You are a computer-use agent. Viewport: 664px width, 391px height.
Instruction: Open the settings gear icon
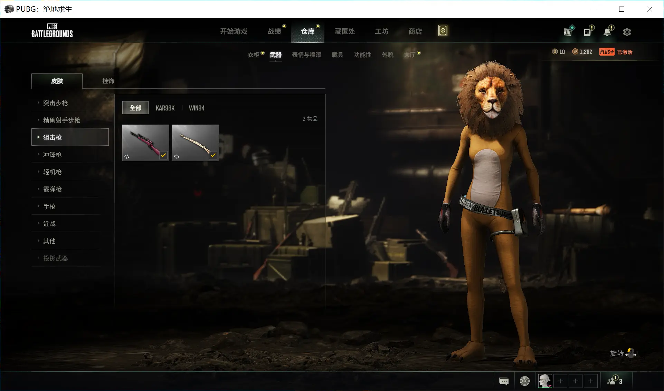(x=627, y=32)
